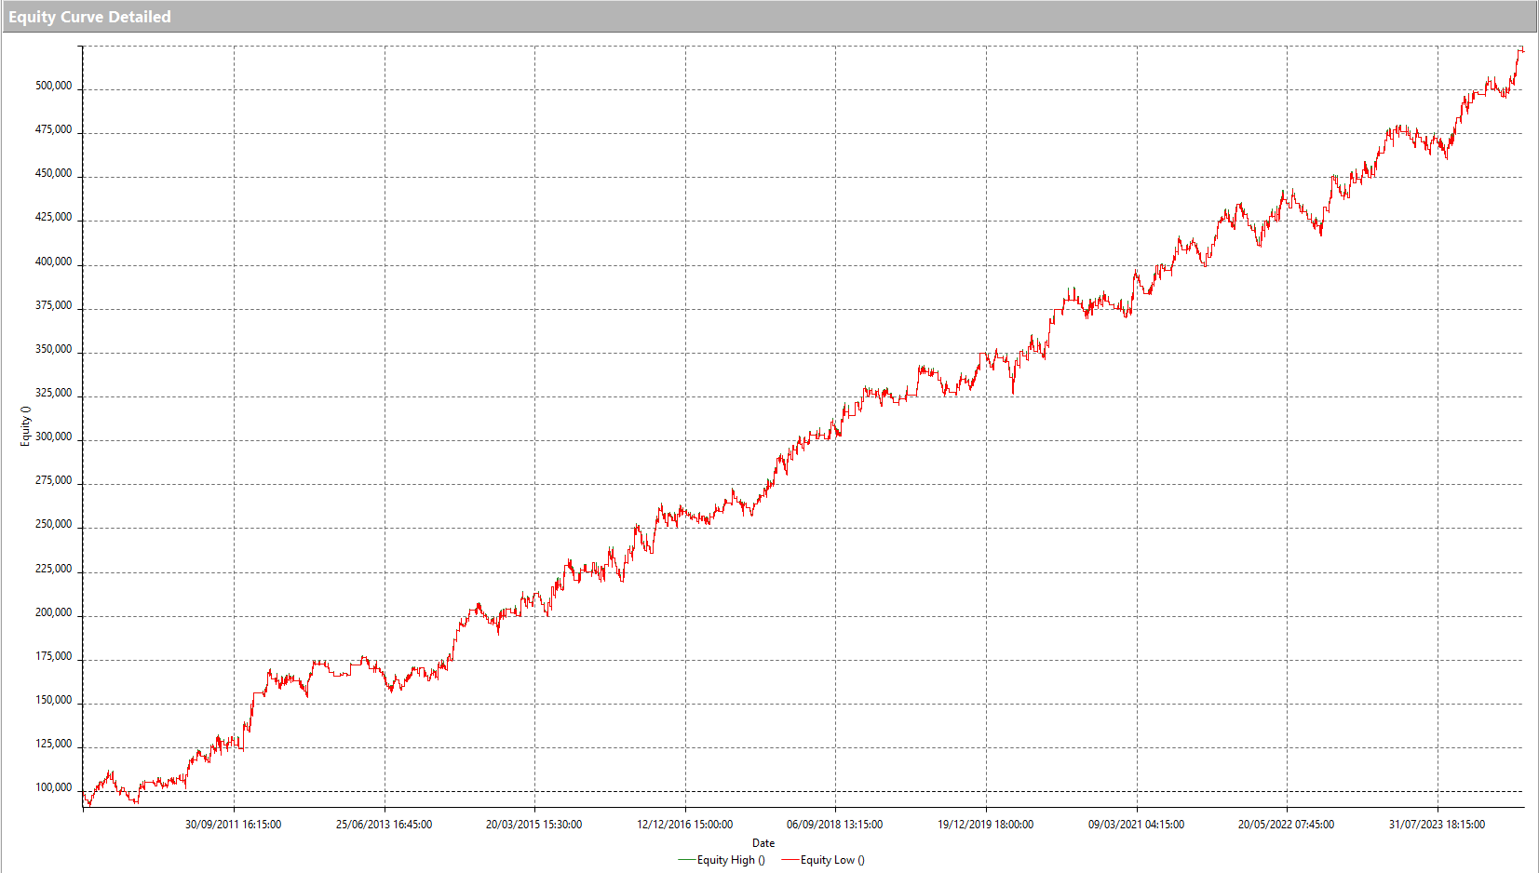Click the equity curve's final peak at top right
The image size is (1539, 873).
click(1520, 49)
